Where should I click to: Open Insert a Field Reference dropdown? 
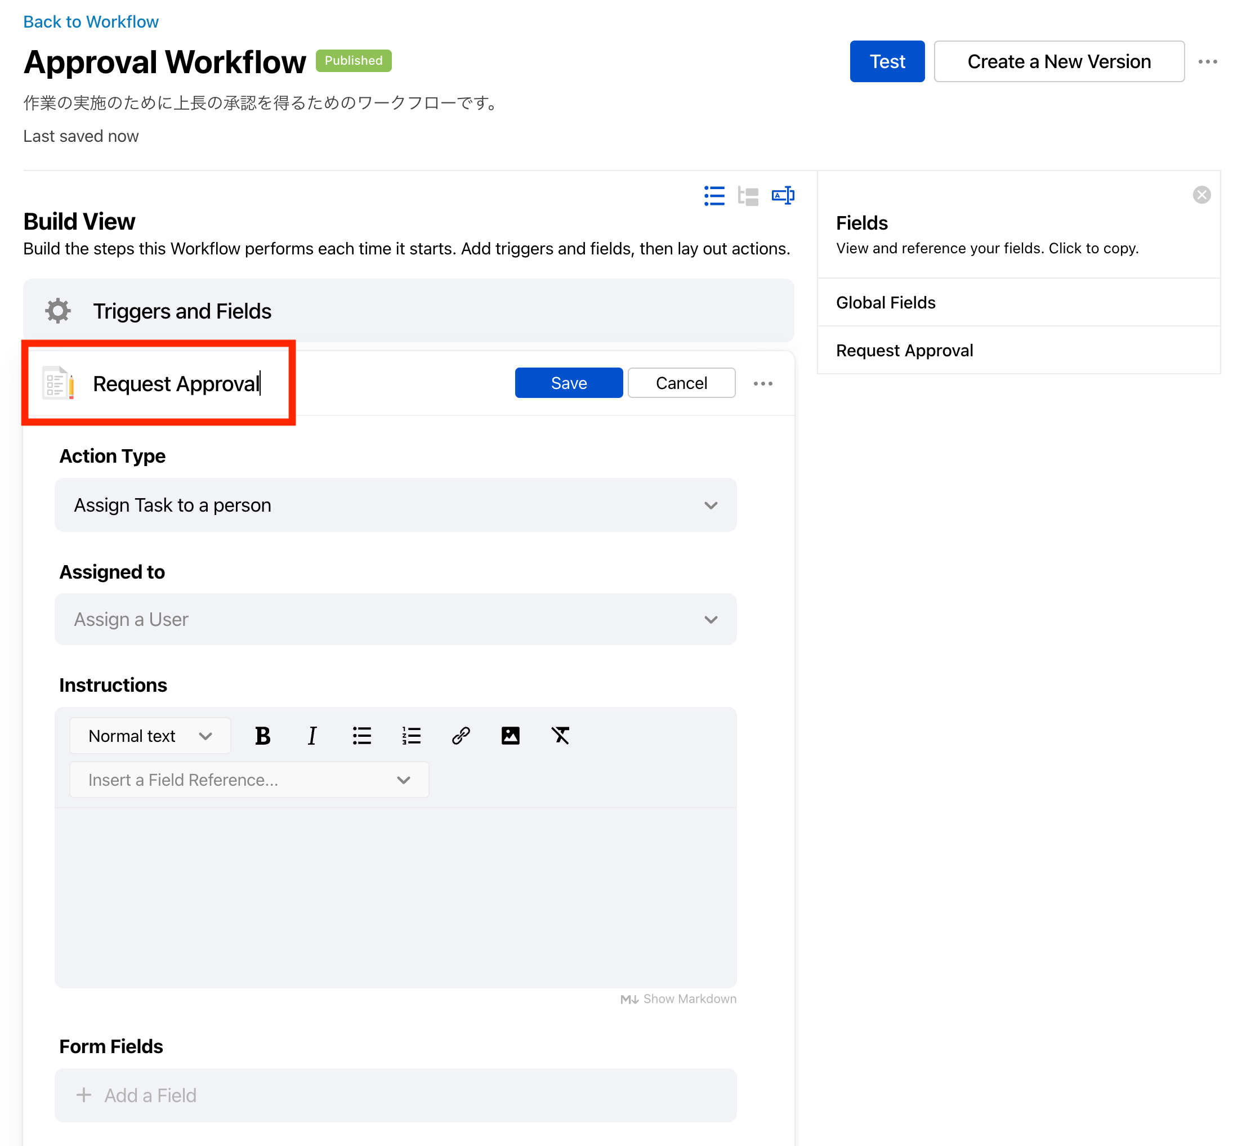click(249, 780)
